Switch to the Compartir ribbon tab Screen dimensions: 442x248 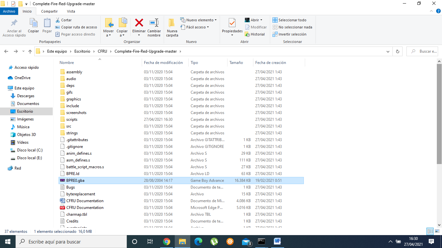(49, 11)
